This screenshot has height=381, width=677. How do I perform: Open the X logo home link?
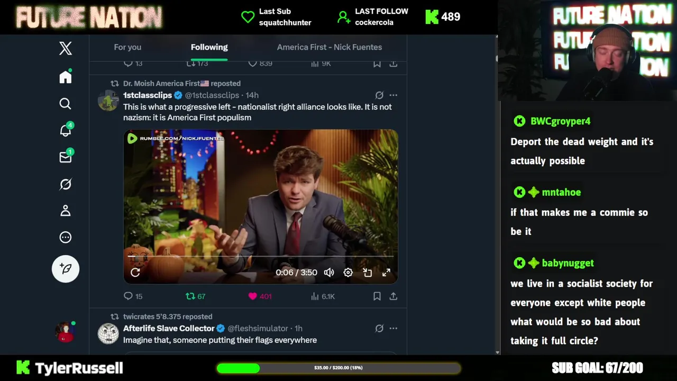(x=66, y=48)
